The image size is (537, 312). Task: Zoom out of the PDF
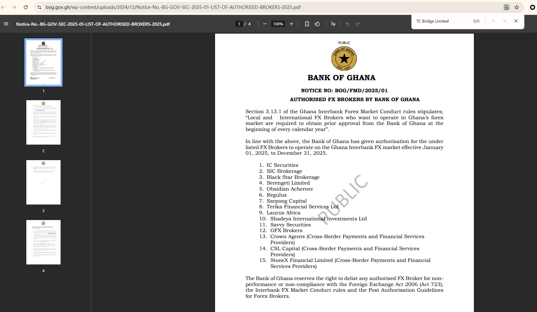point(265,24)
